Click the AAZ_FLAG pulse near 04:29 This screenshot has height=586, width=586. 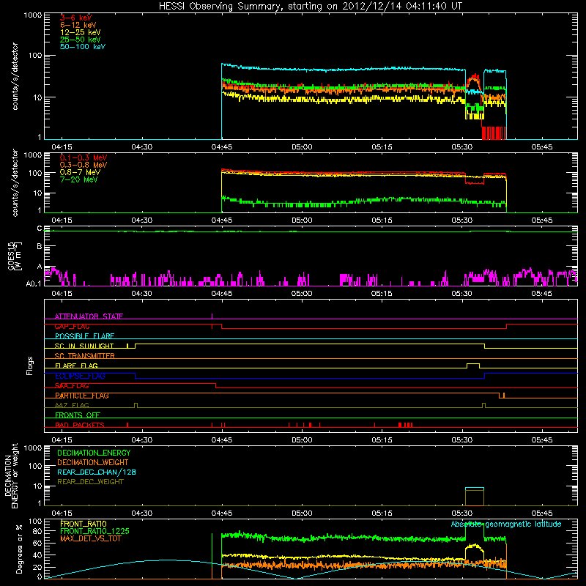click(136, 406)
